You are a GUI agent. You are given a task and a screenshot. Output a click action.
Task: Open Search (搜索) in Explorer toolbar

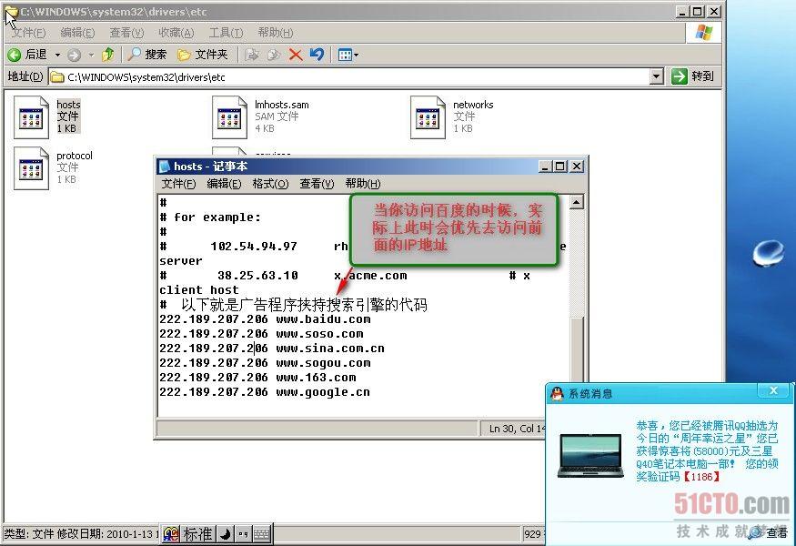[147, 55]
